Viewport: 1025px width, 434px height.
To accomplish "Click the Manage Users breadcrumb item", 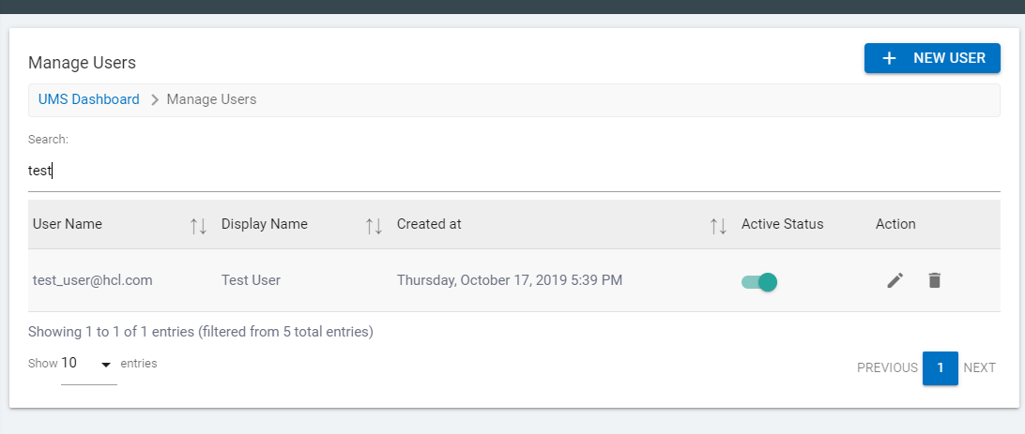I will [211, 99].
